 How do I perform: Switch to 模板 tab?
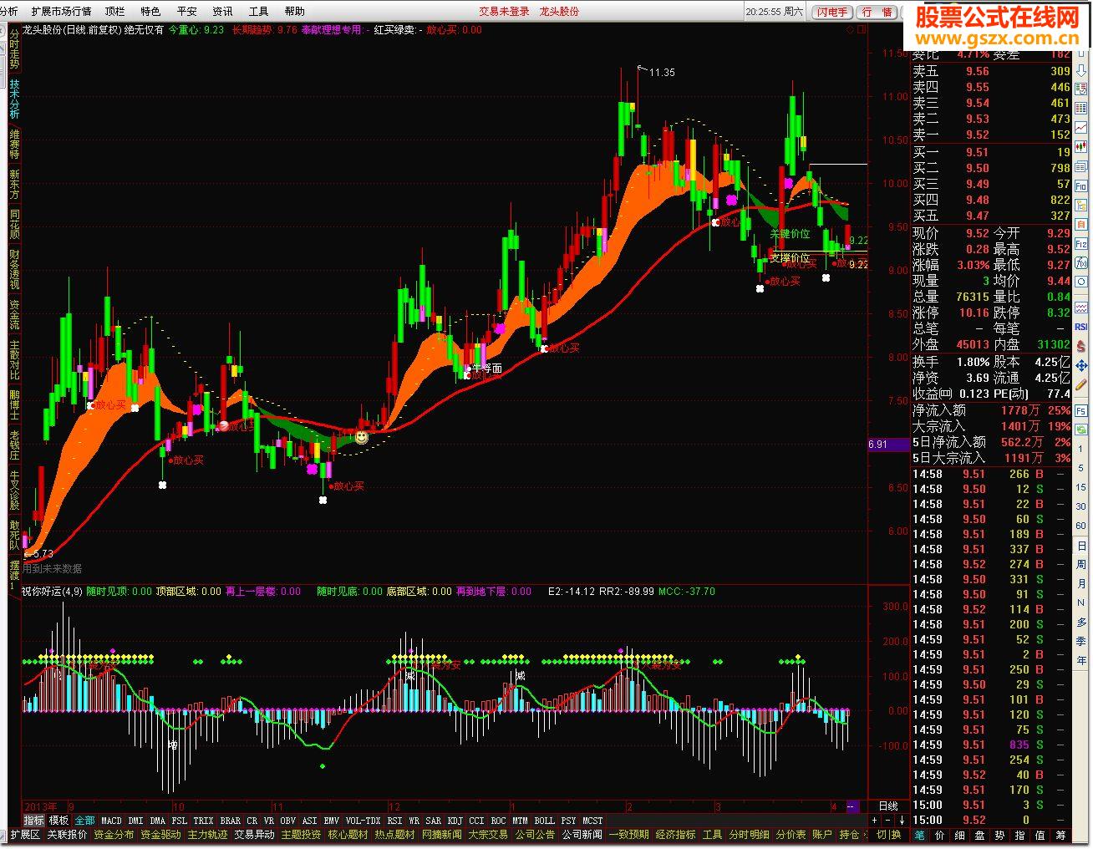click(x=58, y=821)
